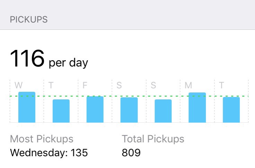Tap the Tuesday pickups bar
The image size is (255, 168).
tap(231, 110)
